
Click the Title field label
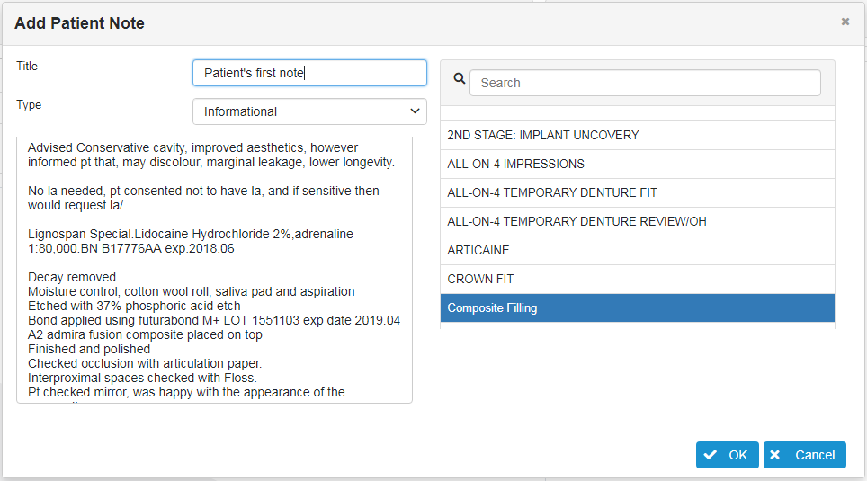(x=27, y=67)
